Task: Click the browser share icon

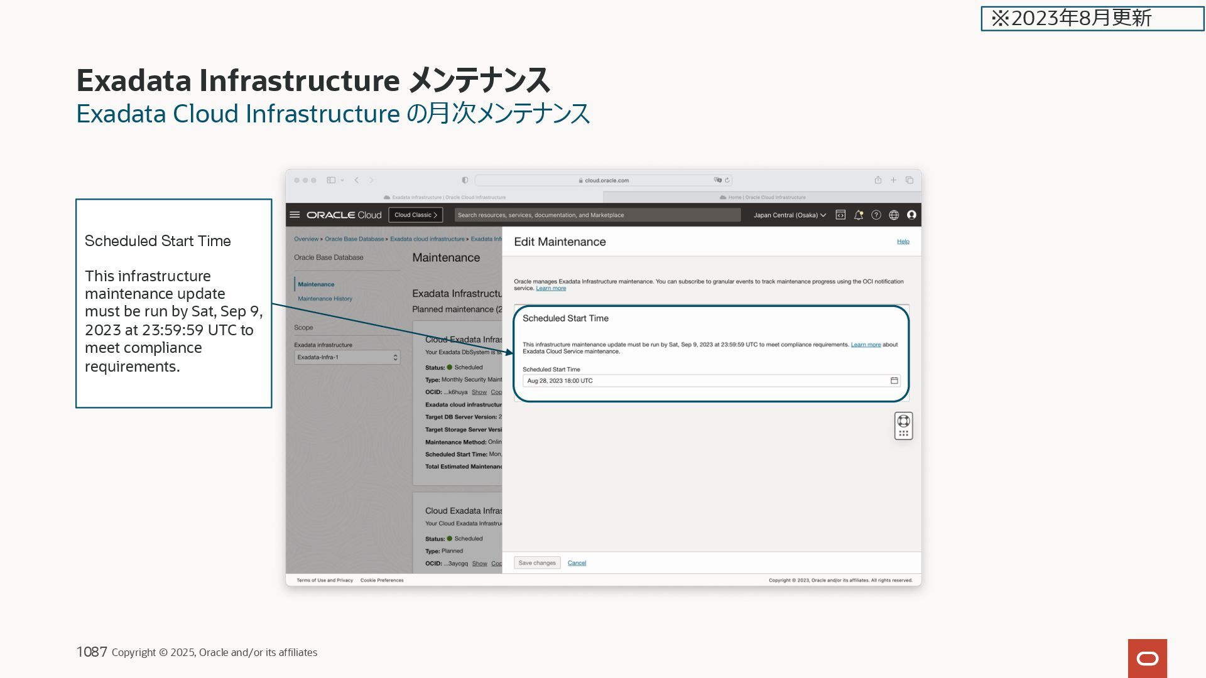Action: pyautogui.click(x=877, y=180)
